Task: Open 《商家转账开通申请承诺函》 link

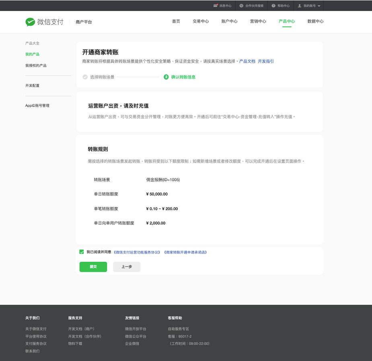Action: pyautogui.click(x=185, y=252)
